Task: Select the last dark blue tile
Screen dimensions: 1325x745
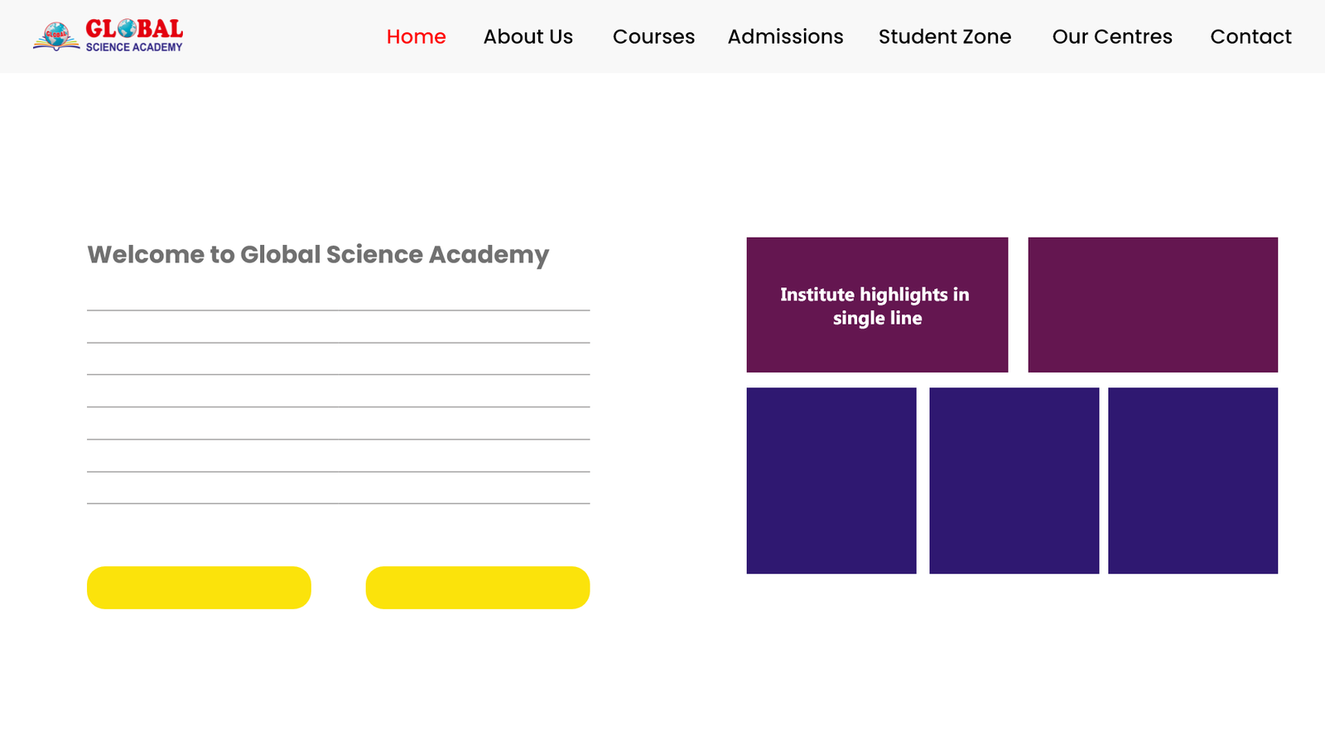Action: [1192, 480]
